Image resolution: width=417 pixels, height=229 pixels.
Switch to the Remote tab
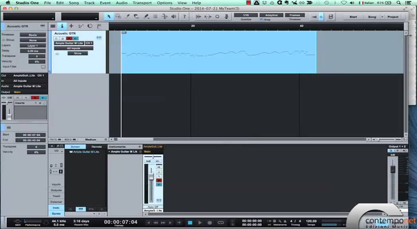(97, 147)
